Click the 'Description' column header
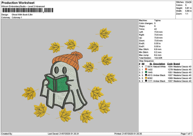193x136 pixels. click(159, 64)
